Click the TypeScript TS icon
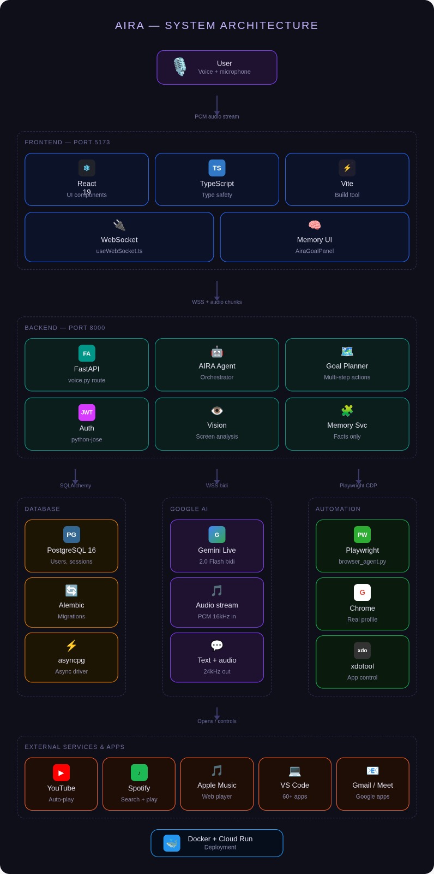This screenshot has height=874, width=434. click(x=217, y=168)
